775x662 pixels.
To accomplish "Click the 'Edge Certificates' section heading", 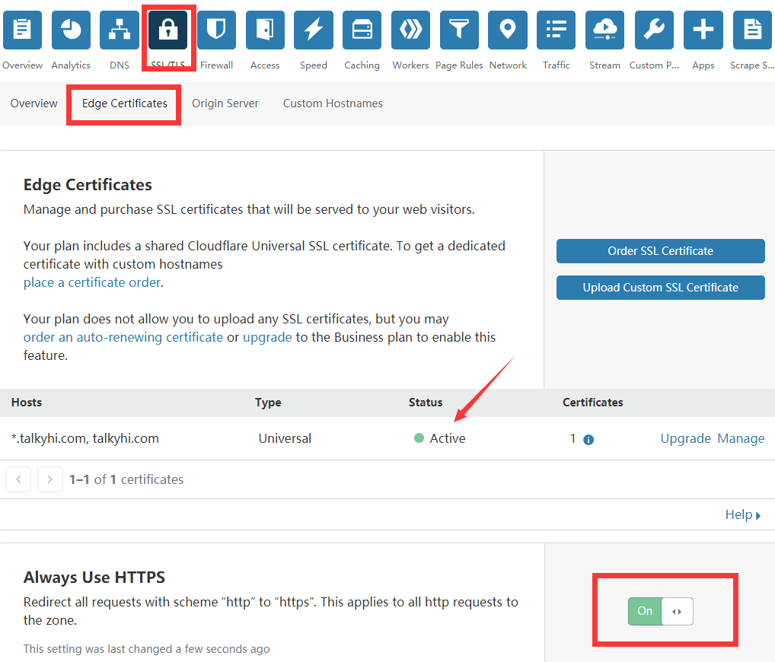I will pyautogui.click(x=88, y=185).
